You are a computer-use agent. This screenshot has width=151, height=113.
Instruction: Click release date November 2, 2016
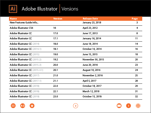[93, 76]
